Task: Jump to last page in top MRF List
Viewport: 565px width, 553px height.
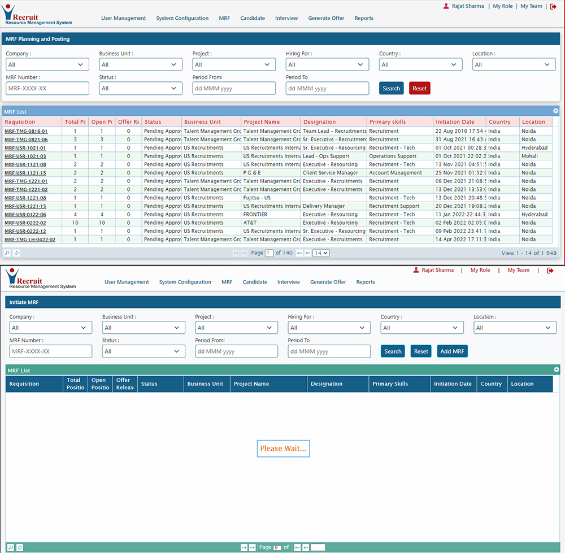Action: [308, 253]
